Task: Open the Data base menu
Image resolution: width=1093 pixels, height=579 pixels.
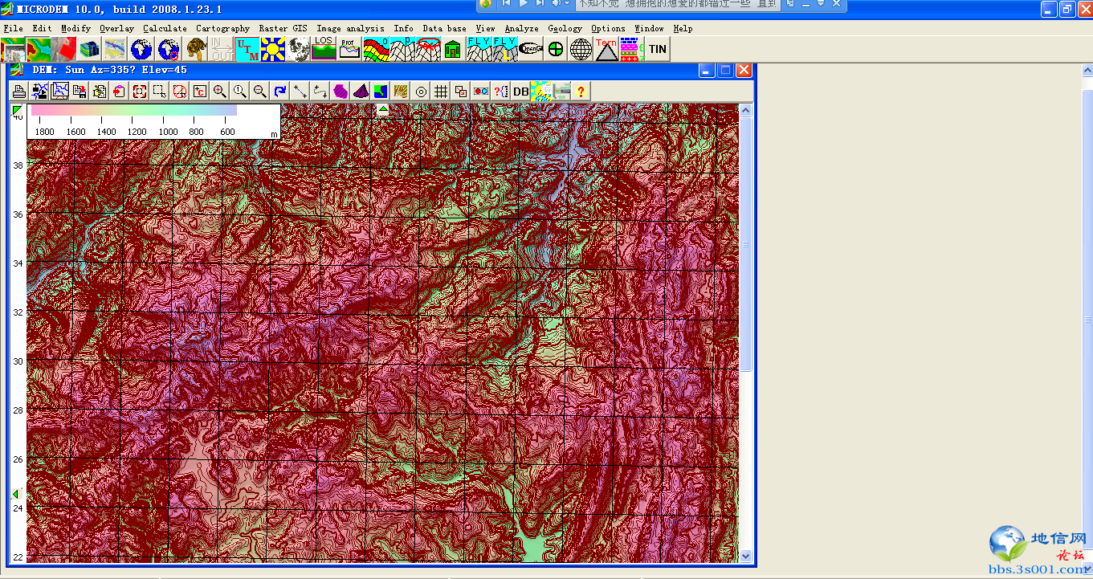Action: click(444, 28)
